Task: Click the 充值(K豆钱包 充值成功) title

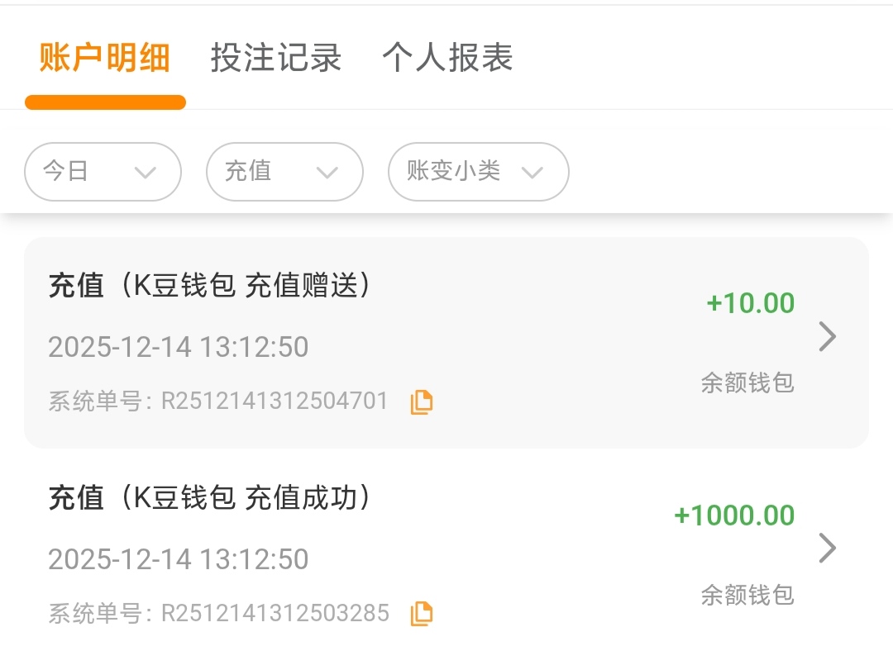Action: 209,497
